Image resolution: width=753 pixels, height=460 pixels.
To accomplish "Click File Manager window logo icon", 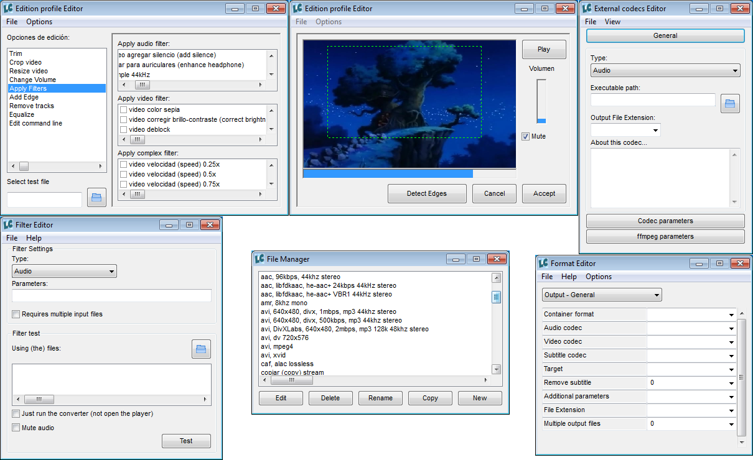I will pos(260,259).
